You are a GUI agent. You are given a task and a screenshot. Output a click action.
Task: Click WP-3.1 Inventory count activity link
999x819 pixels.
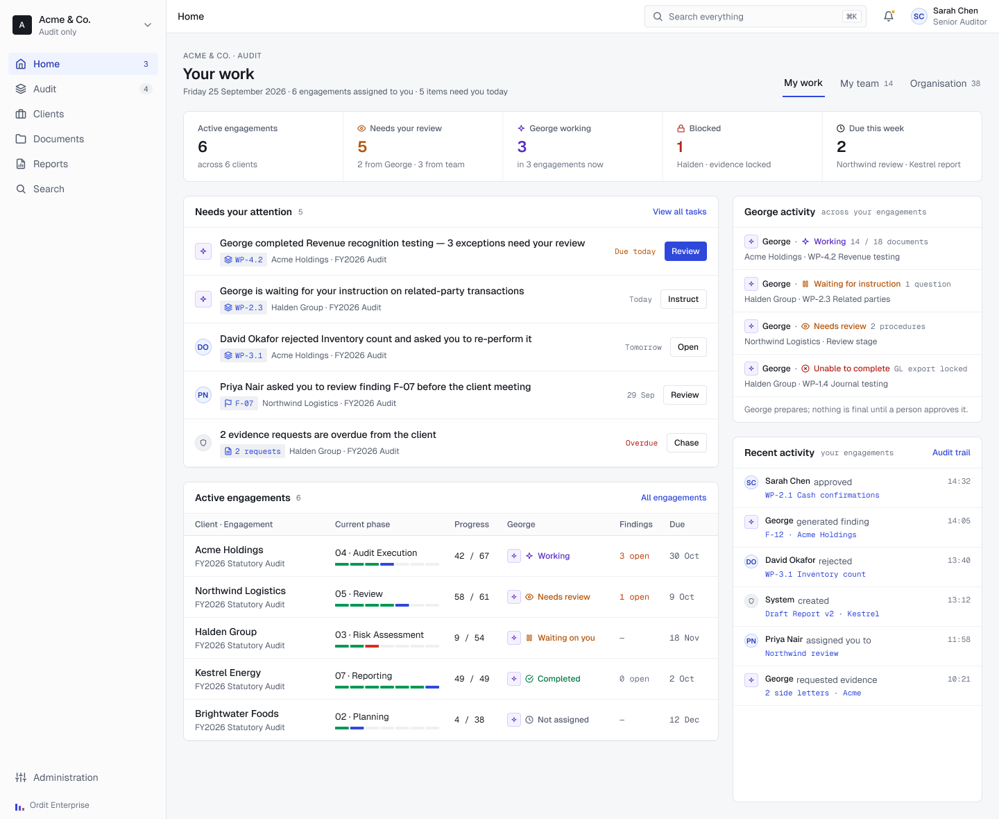[x=815, y=575]
